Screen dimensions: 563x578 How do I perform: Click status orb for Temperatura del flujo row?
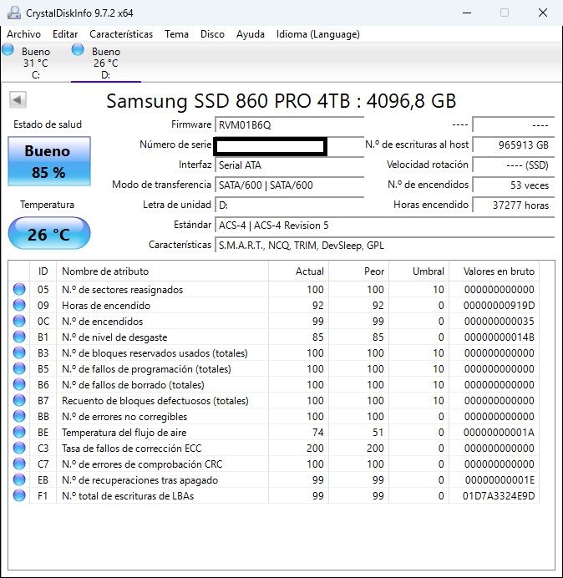coord(19,432)
